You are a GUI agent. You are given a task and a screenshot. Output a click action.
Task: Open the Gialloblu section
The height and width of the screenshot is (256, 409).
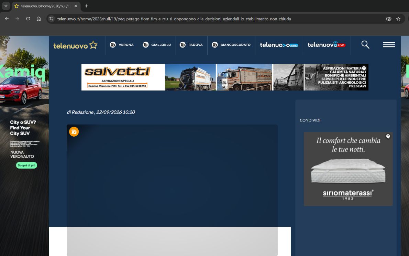tap(156, 45)
